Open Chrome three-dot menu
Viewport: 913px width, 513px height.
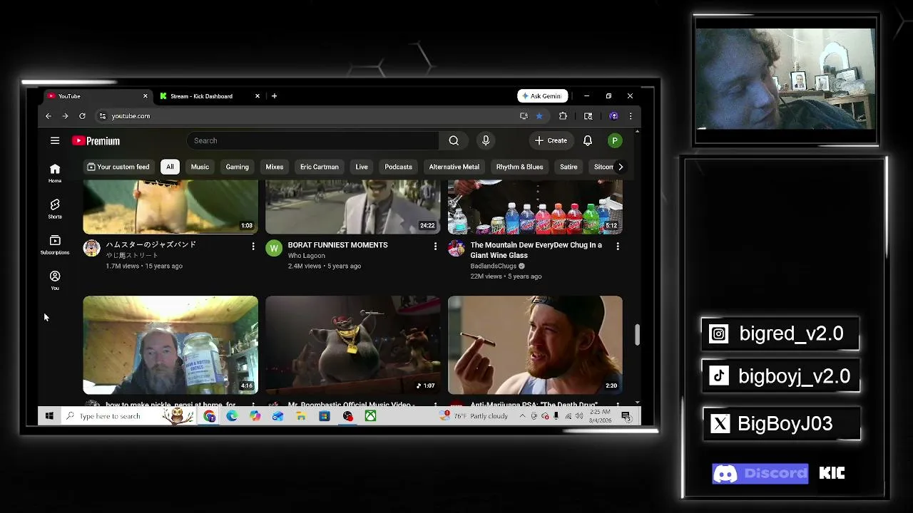click(x=630, y=116)
